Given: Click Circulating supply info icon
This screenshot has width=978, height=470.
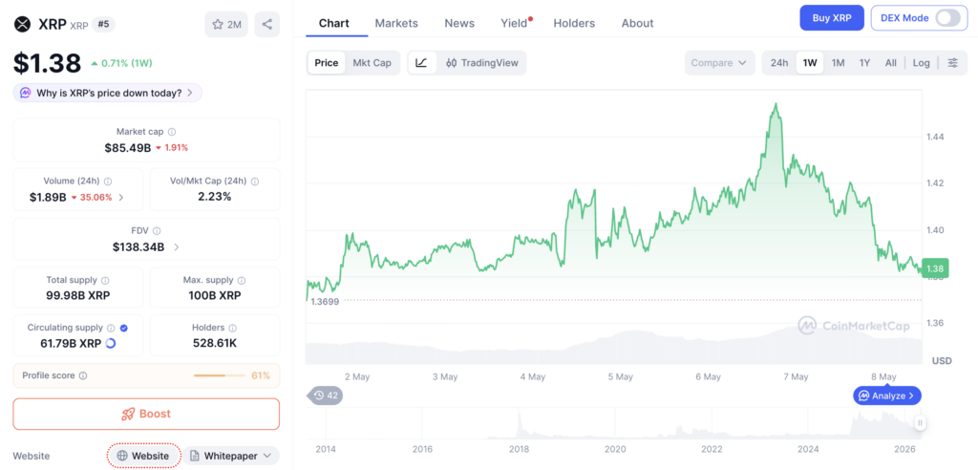Looking at the screenshot, I should [111, 328].
